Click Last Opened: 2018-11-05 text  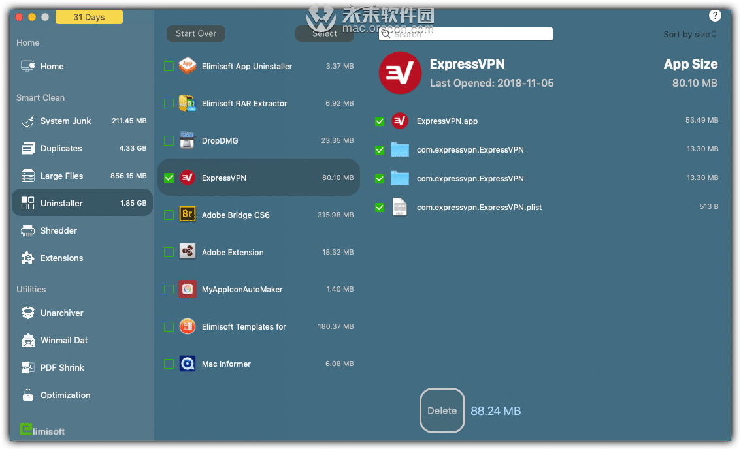pos(492,83)
